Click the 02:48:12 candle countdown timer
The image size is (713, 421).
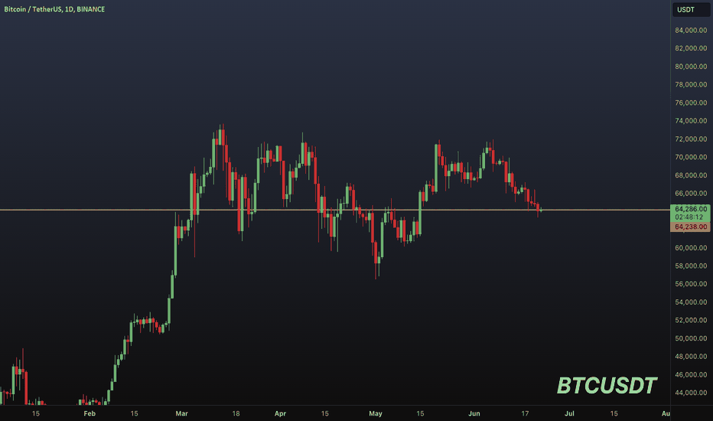690,217
